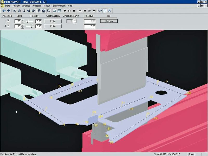Increase the Anschlagspunkt value

point(75,20)
